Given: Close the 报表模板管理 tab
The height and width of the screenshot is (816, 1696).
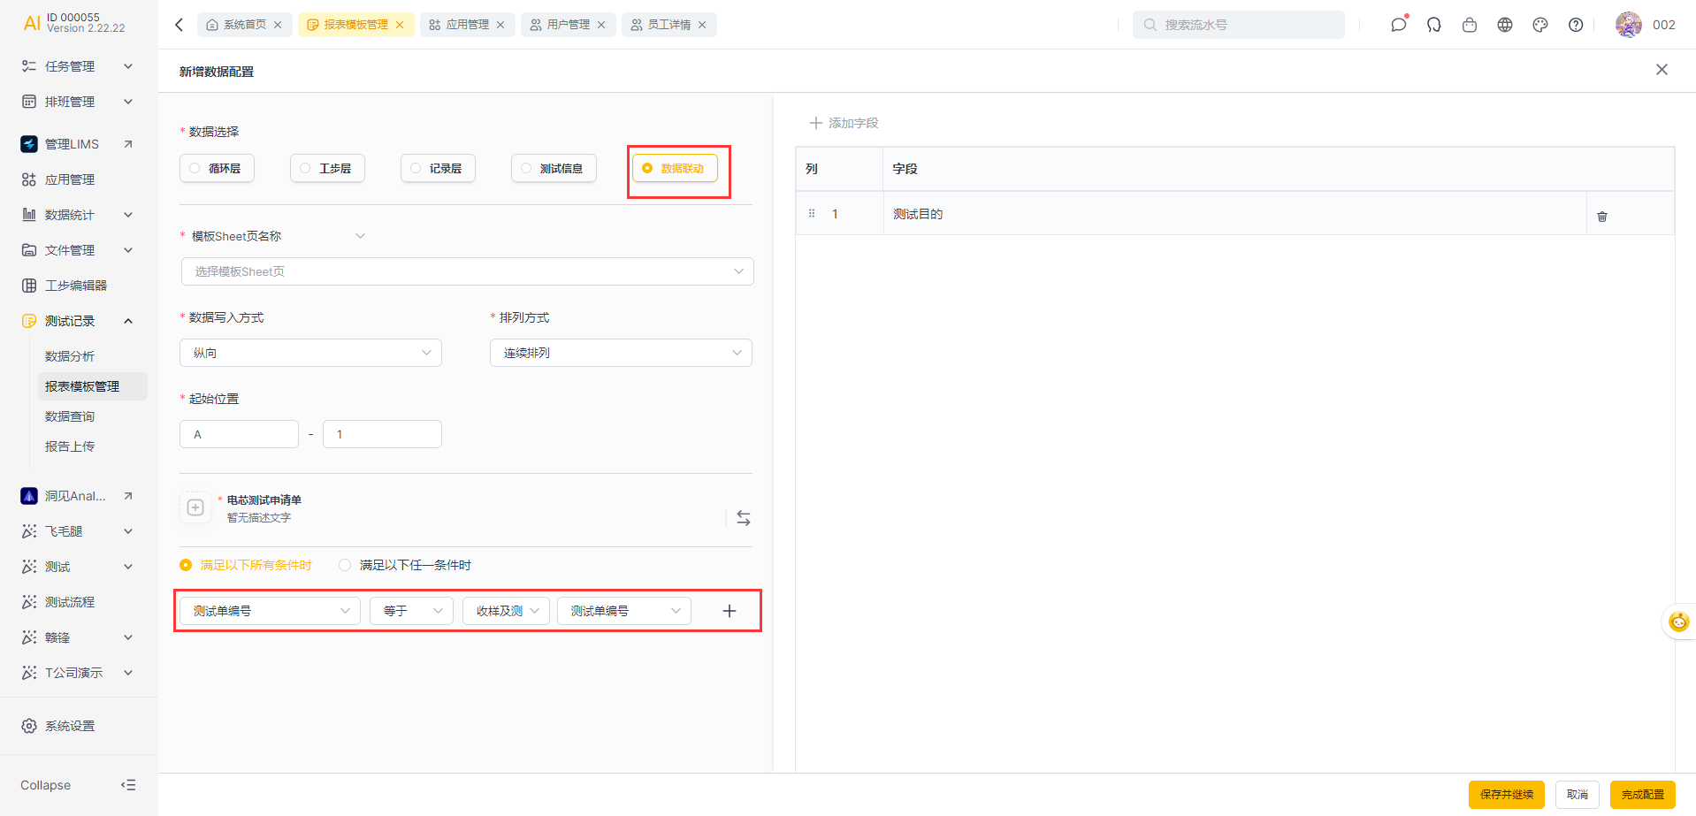Looking at the screenshot, I should click(400, 25).
